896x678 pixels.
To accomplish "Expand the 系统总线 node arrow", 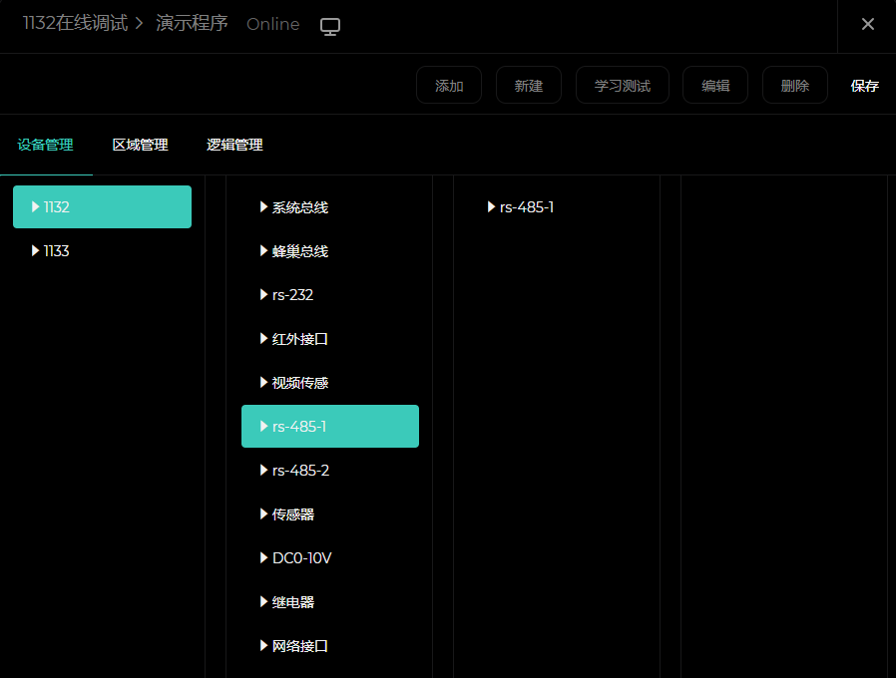I will [x=263, y=206].
